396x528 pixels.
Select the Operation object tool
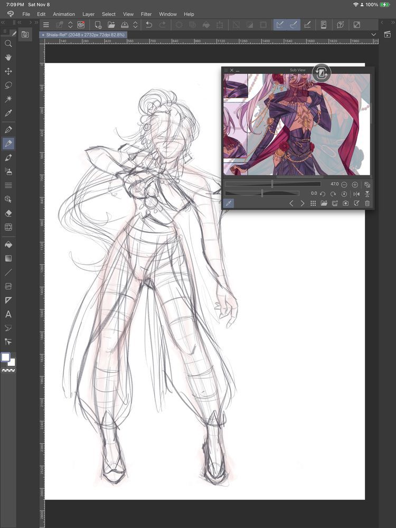[x=8, y=200]
